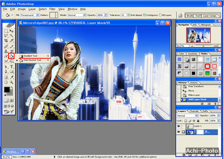Click the foreground color swatch
This screenshot has height=159, width=224.
click(x=7, y=90)
